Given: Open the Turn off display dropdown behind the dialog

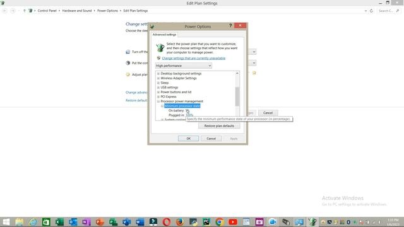Looking at the screenshot, I should (254, 52).
